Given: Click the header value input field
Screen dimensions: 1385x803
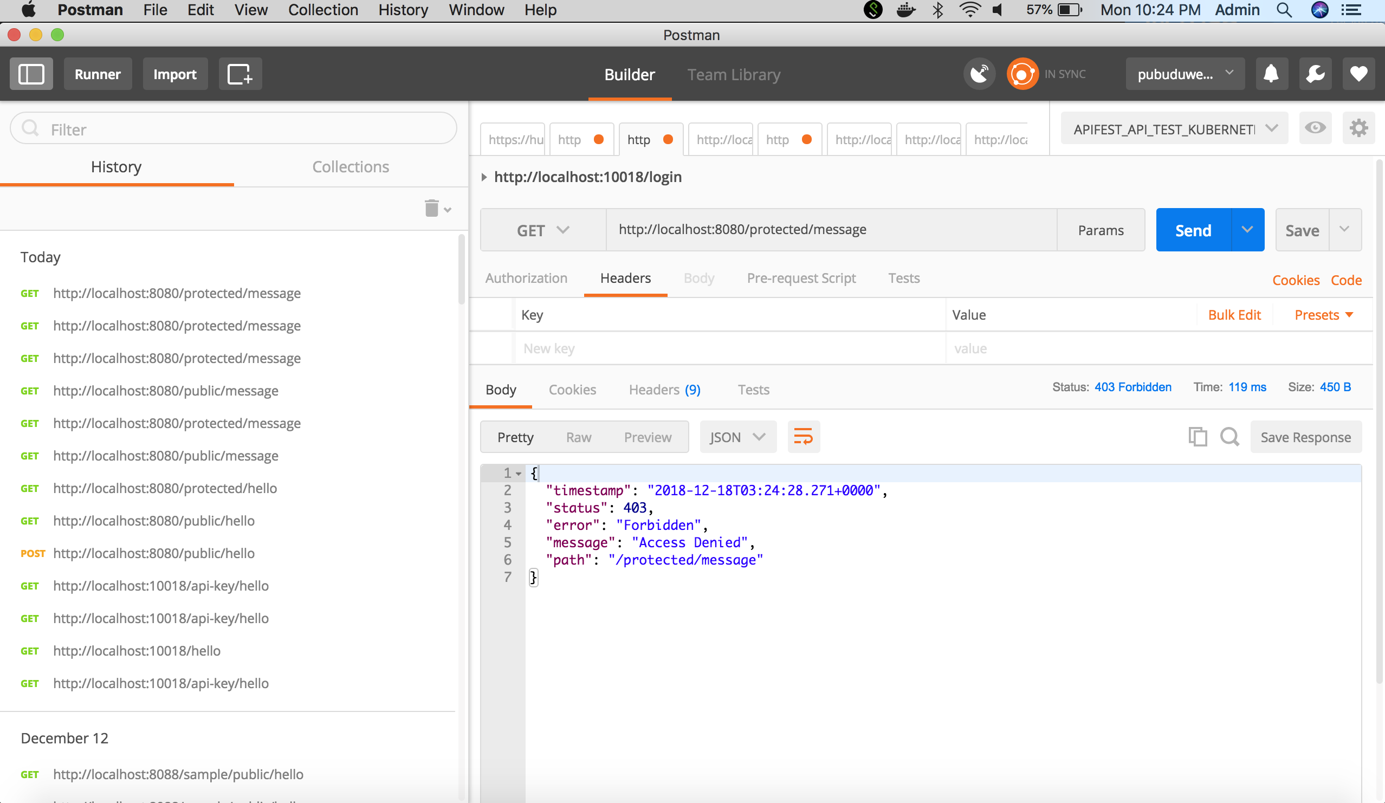Looking at the screenshot, I should pyautogui.click(x=1159, y=348).
